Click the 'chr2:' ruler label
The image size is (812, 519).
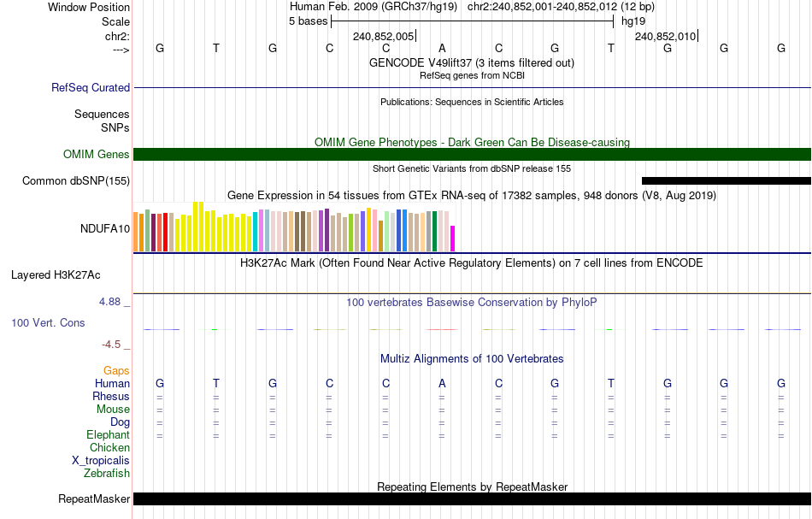(x=117, y=36)
